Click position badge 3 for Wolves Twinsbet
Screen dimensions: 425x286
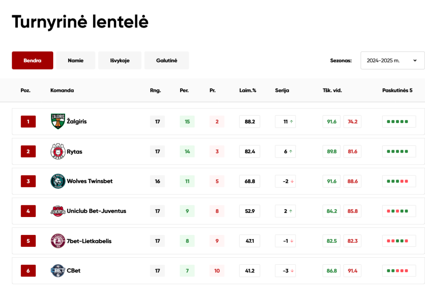[x=28, y=181]
